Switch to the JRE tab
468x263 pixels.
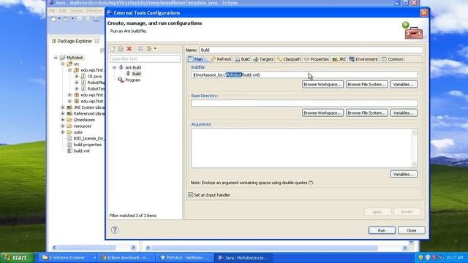pyautogui.click(x=339, y=59)
